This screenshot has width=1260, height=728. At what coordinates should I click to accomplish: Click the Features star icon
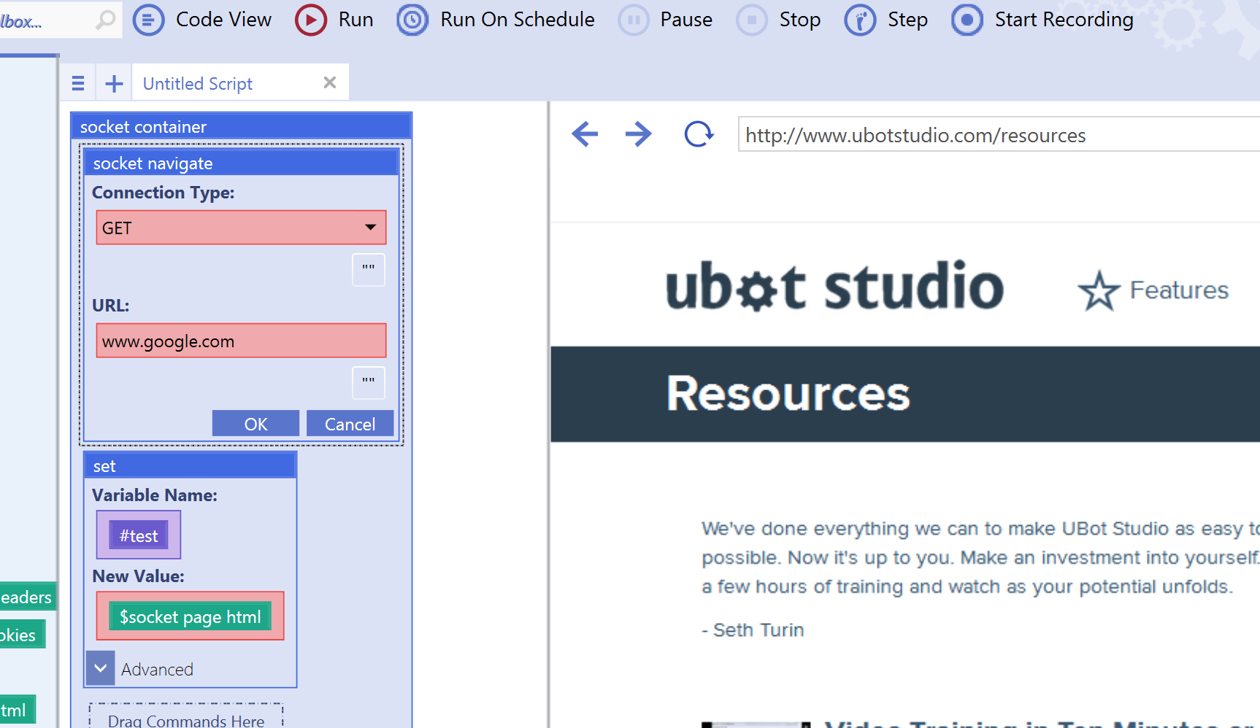pos(1099,291)
